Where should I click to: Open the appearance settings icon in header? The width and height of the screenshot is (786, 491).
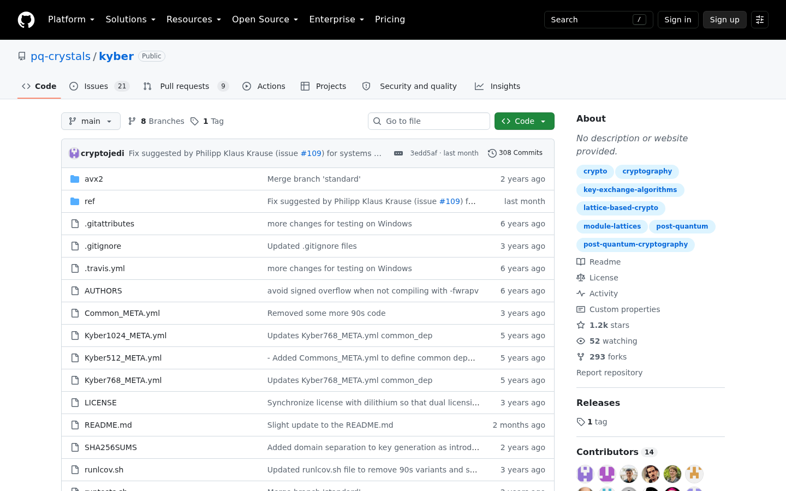pyautogui.click(x=760, y=20)
